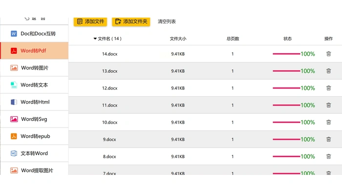Click progress bar of 9.docx
The width and height of the screenshot is (342, 193).
tap(286, 139)
